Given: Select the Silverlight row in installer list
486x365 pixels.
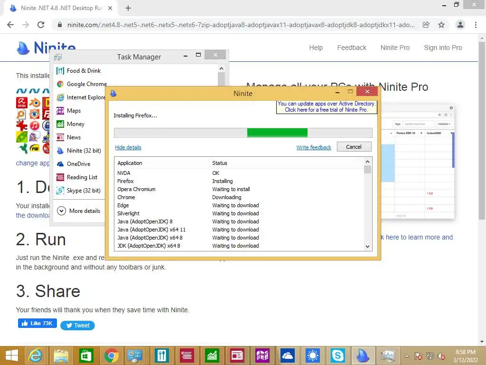Looking at the screenshot, I should click(x=240, y=213).
